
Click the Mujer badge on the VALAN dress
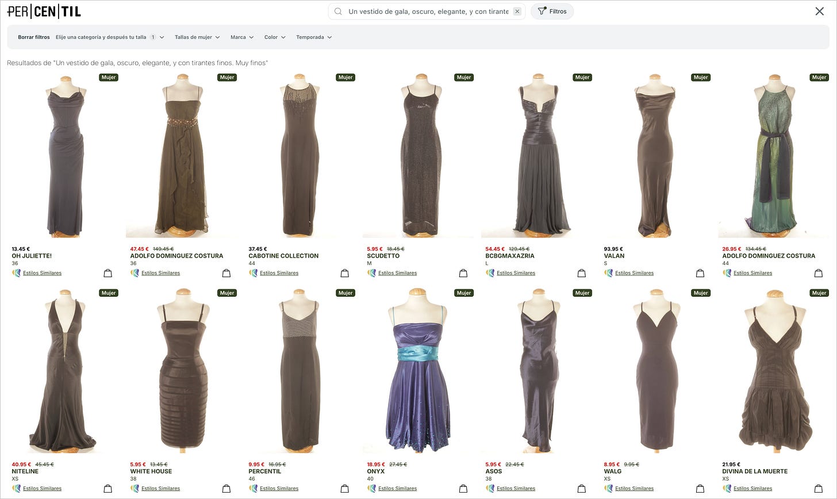[701, 77]
